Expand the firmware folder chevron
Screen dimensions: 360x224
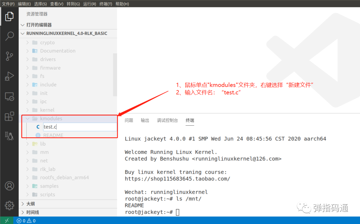[28, 68]
